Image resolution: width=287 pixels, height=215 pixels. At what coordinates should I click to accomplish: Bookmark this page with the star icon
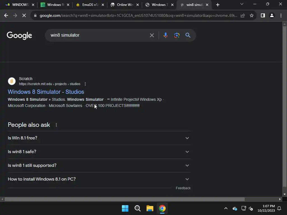click(x=252, y=16)
